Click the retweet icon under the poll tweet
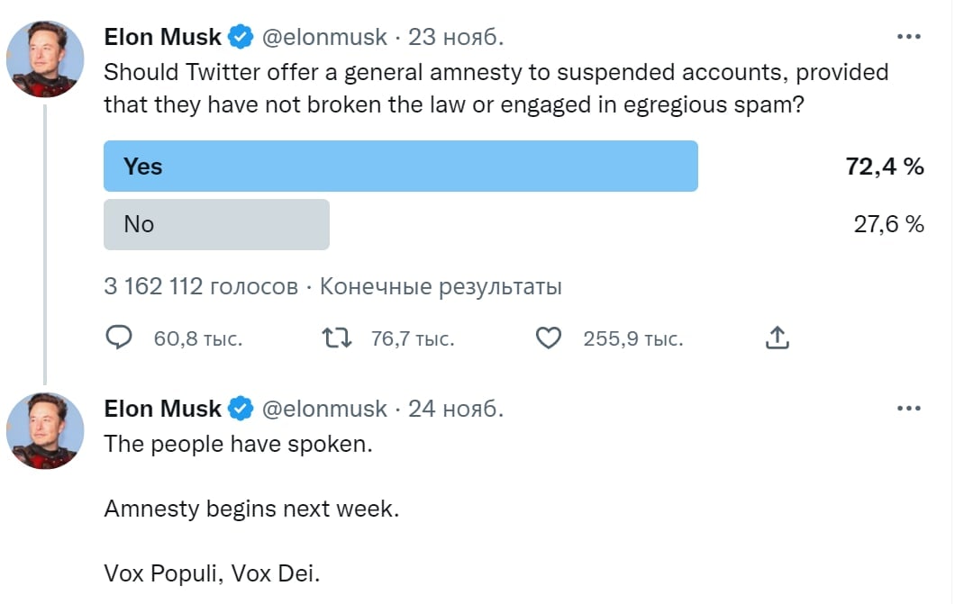955x604 pixels. [336, 338]
